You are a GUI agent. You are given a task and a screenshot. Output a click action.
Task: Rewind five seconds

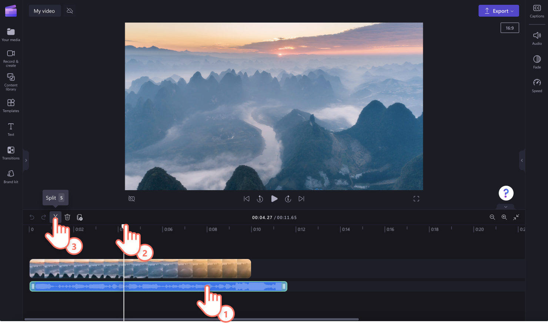[x=260, y=199]
